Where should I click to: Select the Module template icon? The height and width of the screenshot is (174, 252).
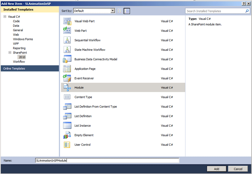[67, 88]
